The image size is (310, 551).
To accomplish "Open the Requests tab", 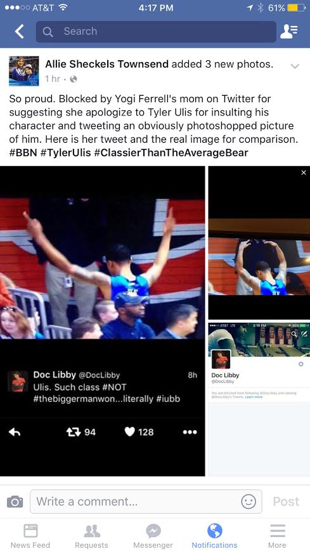I will click(x=91, y=536).
